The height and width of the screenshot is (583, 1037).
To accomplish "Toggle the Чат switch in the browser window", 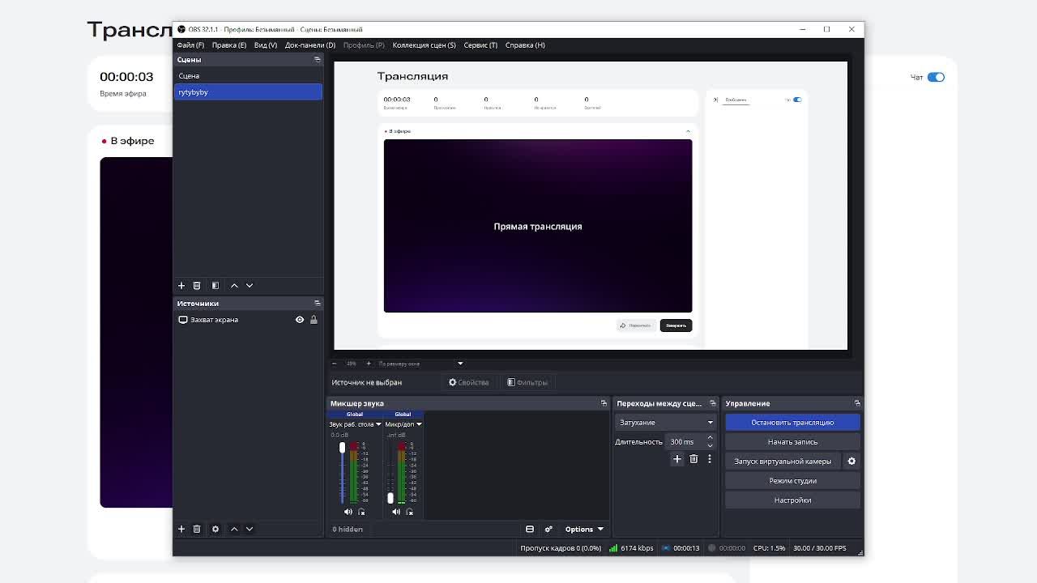I will 936,77.
